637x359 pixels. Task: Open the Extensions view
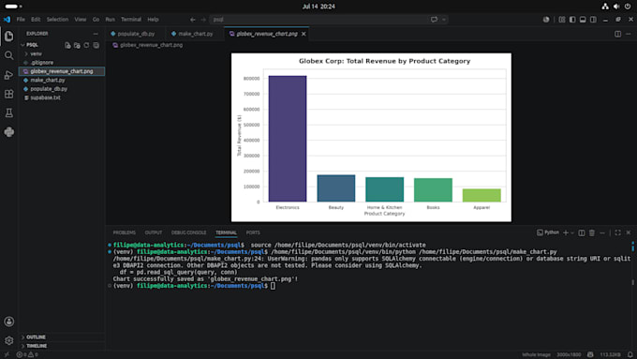click(9, 94)
